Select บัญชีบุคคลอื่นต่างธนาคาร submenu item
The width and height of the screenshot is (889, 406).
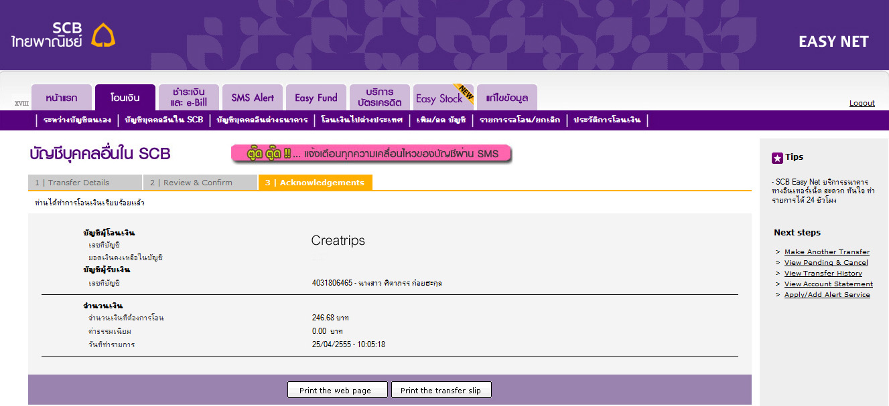pyautogui.click(x=262, y=120)
